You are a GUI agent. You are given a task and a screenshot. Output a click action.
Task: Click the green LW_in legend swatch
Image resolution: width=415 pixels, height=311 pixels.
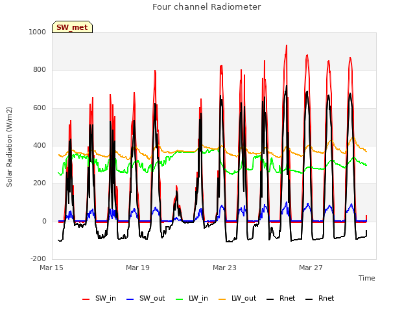click(x=179, y=299)
